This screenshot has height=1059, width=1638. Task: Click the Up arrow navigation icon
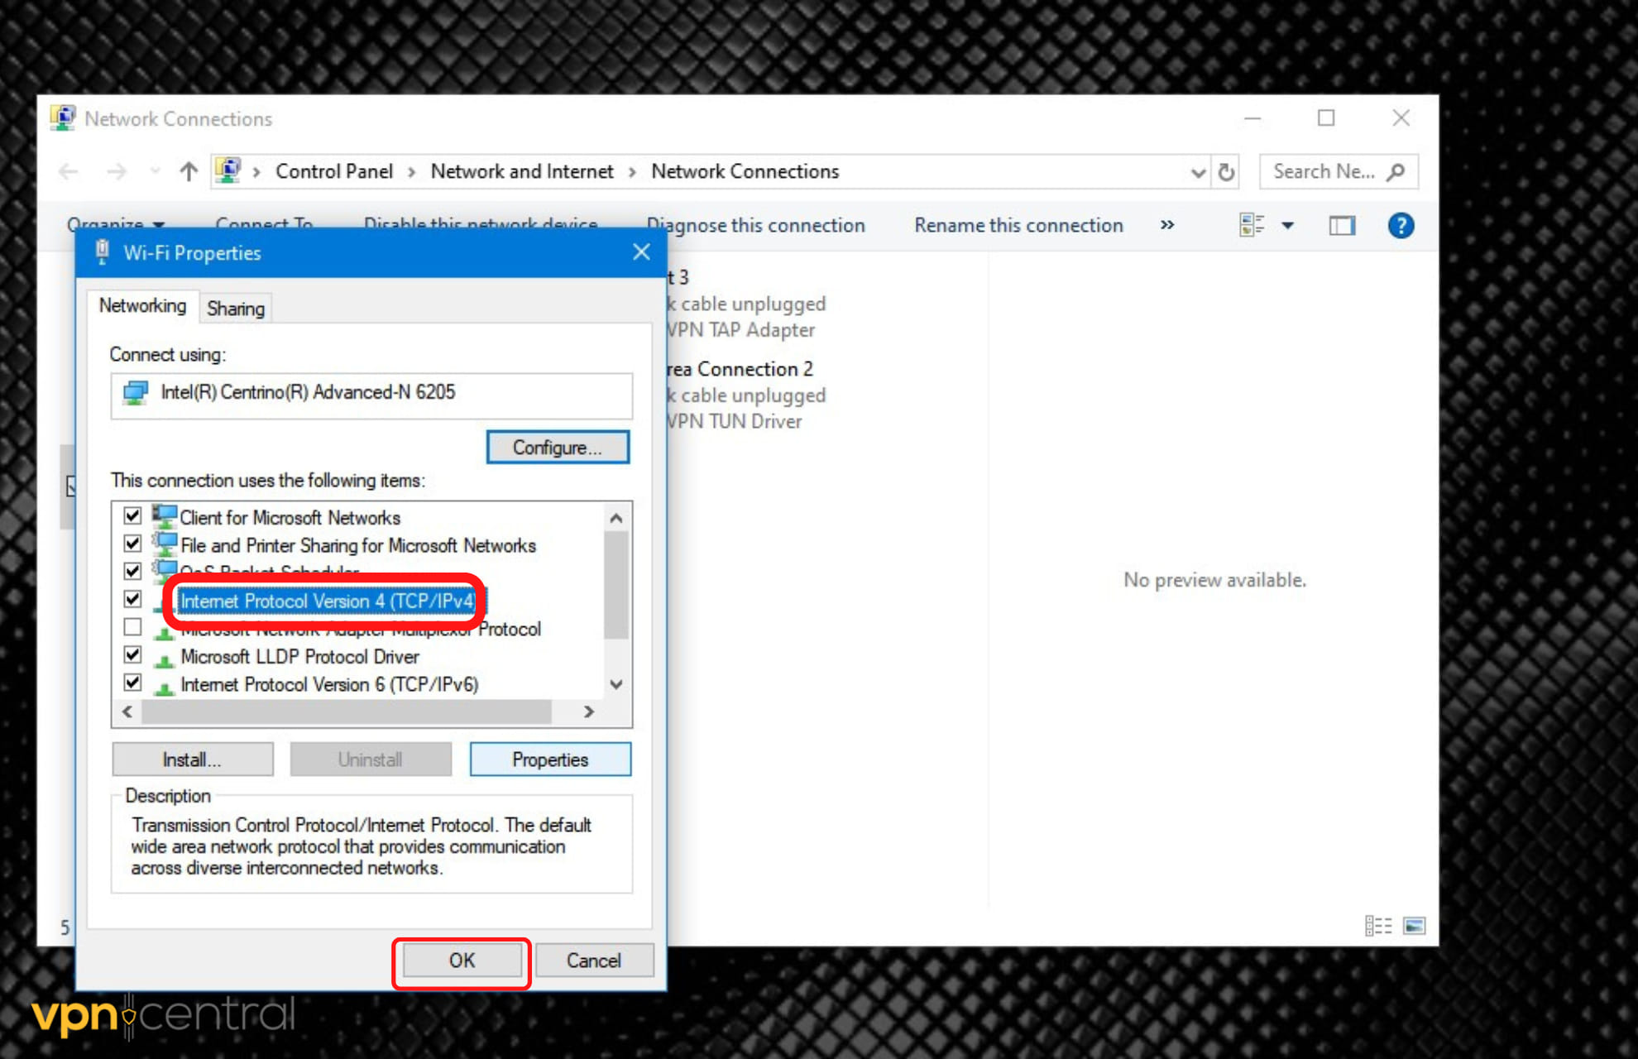[x=189, y=172]
